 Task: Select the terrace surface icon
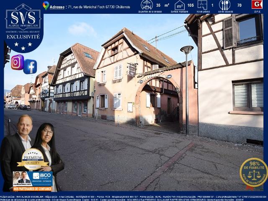click(147, 5)
